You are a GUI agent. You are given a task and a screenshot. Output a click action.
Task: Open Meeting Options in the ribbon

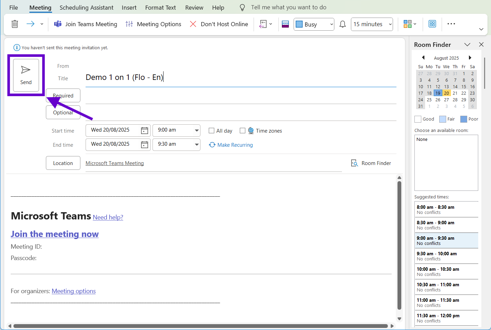[x=154, y=24]
